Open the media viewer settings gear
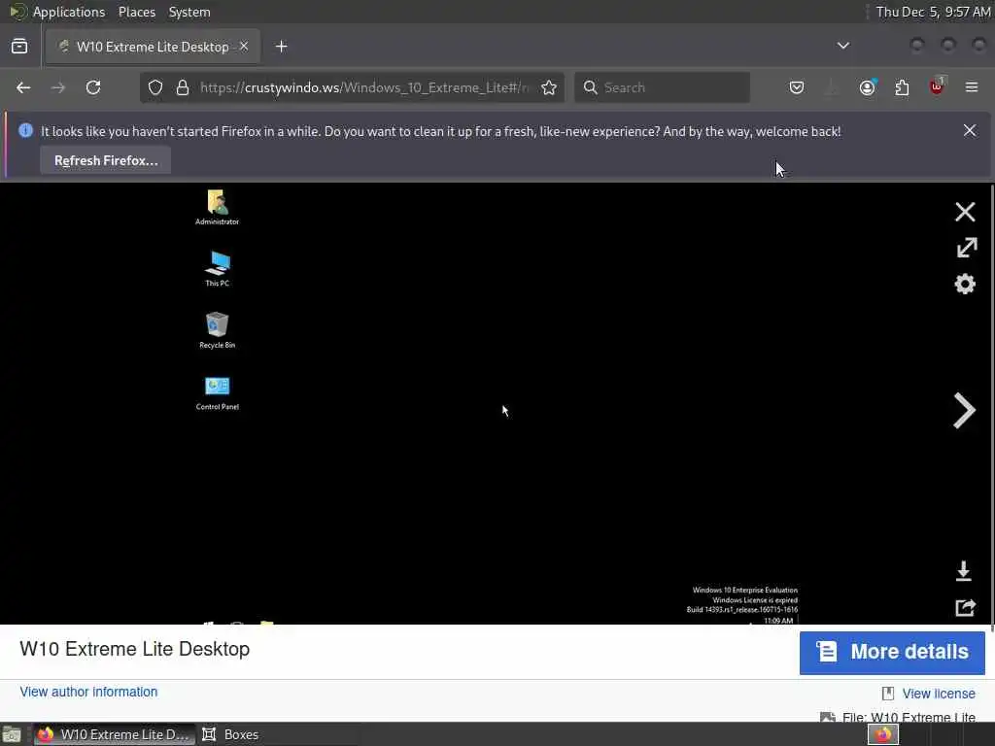Screen dimensions: 995x746 point(965,284)
